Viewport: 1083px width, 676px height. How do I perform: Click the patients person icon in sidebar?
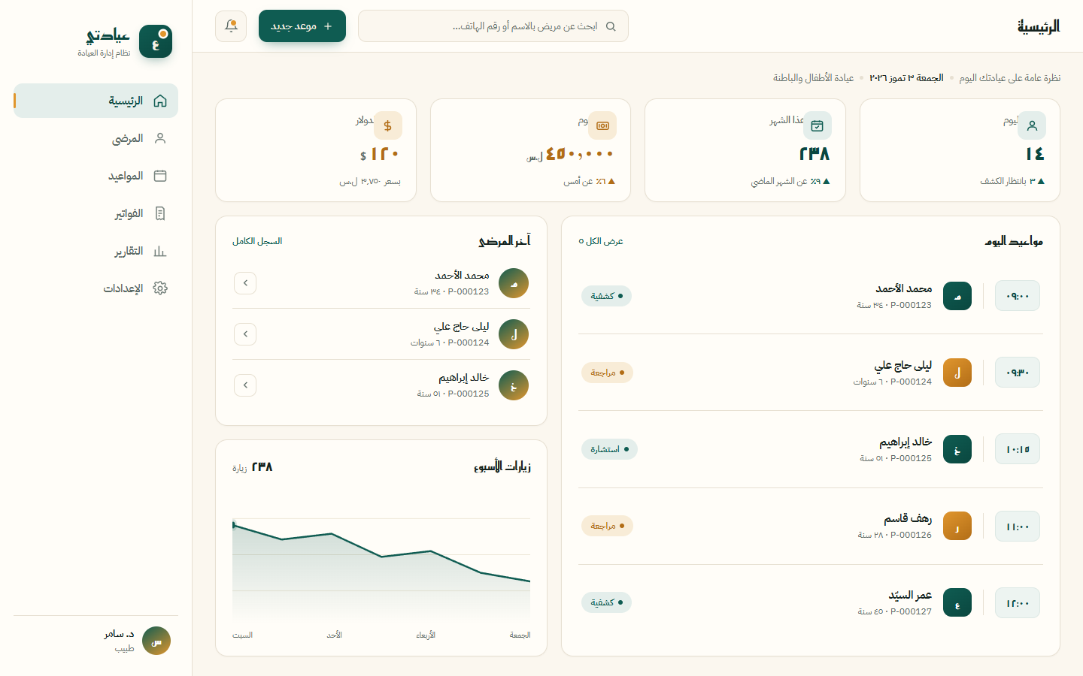[160, 138]
